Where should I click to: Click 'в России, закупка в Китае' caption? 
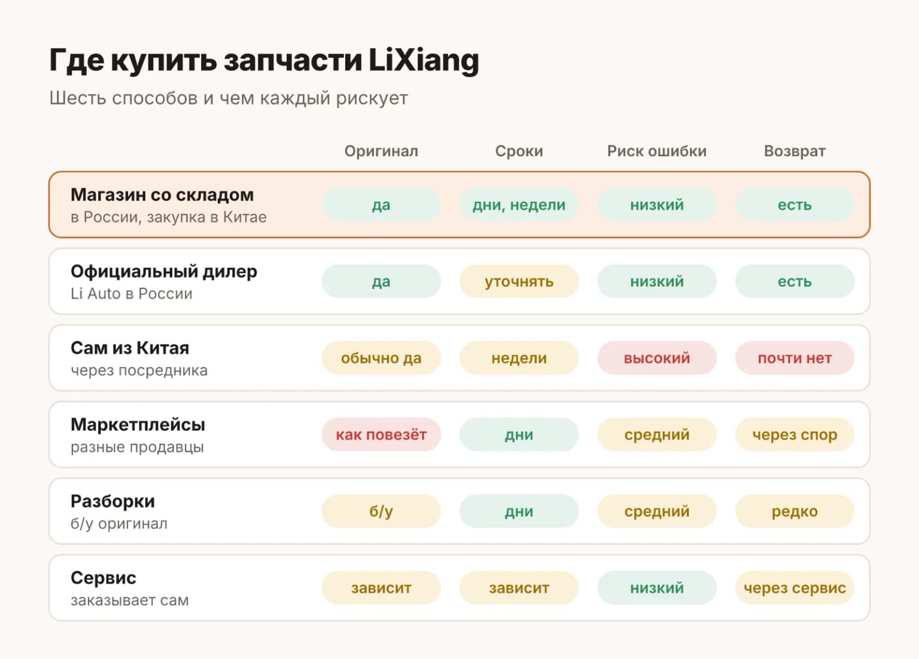(x=169, y=217)
